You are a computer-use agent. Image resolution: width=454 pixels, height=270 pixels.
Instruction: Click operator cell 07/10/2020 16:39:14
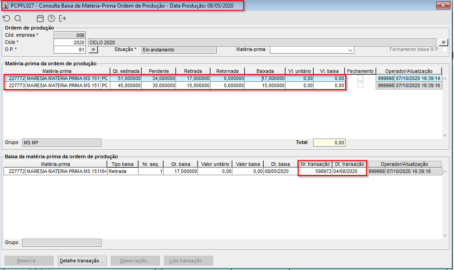click(x=418, y=78)
